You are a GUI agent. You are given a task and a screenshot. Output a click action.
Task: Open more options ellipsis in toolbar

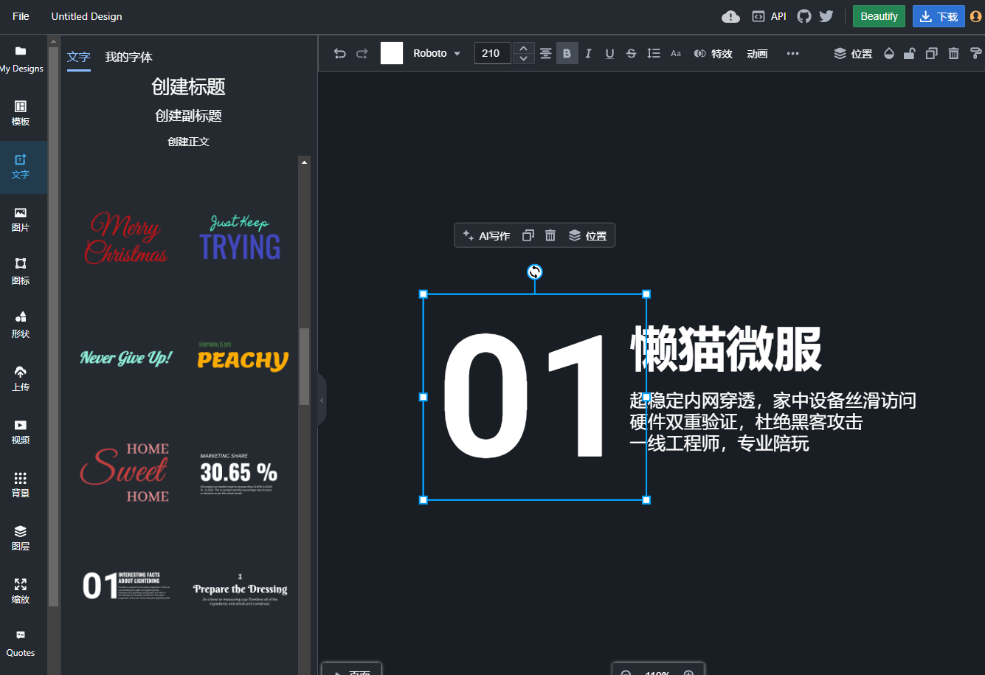coord(792,53)
